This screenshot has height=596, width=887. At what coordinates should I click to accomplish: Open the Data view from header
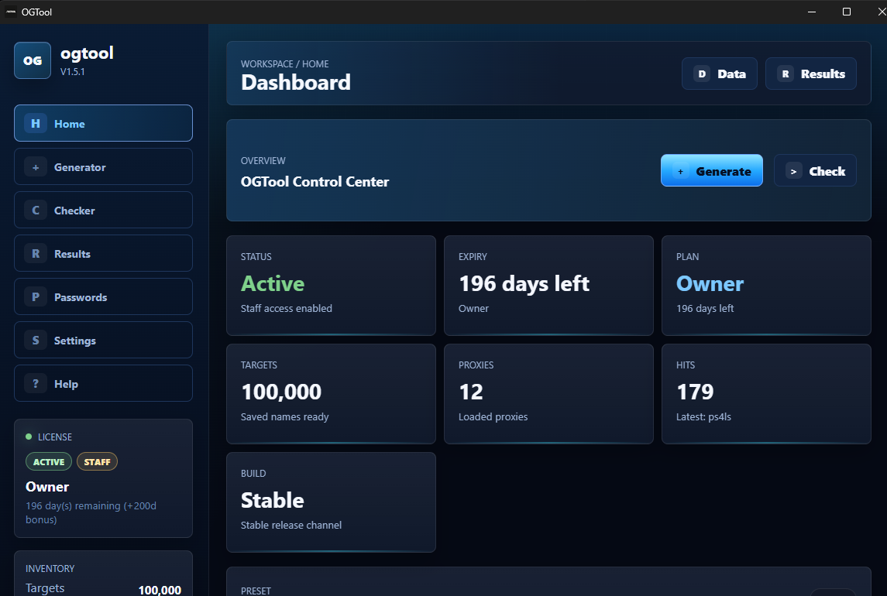720,74
